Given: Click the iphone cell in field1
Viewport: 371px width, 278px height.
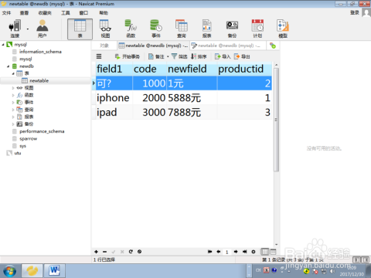Looking at the screenshot, I should [114, 98].
